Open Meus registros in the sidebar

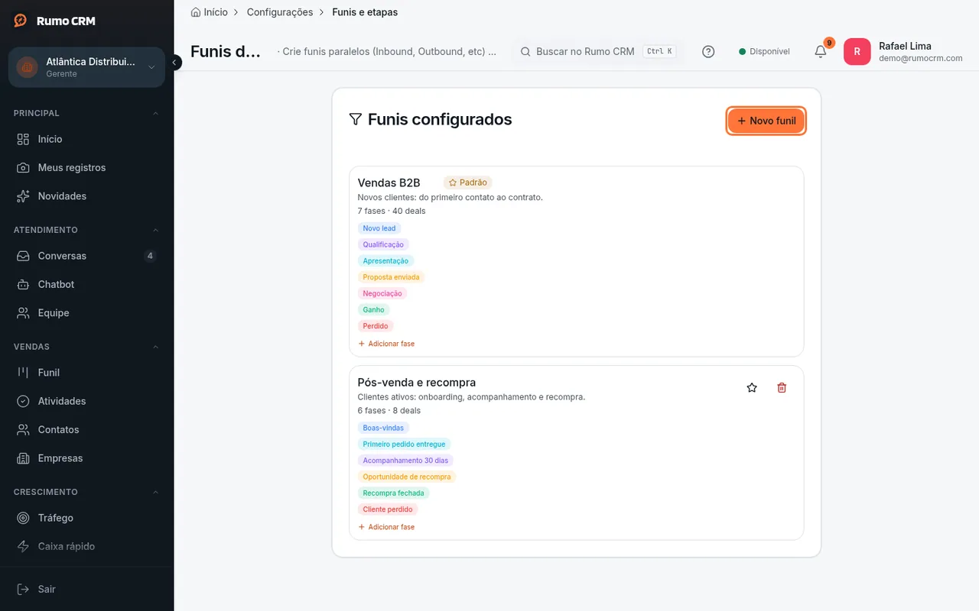tap(87, 167)
